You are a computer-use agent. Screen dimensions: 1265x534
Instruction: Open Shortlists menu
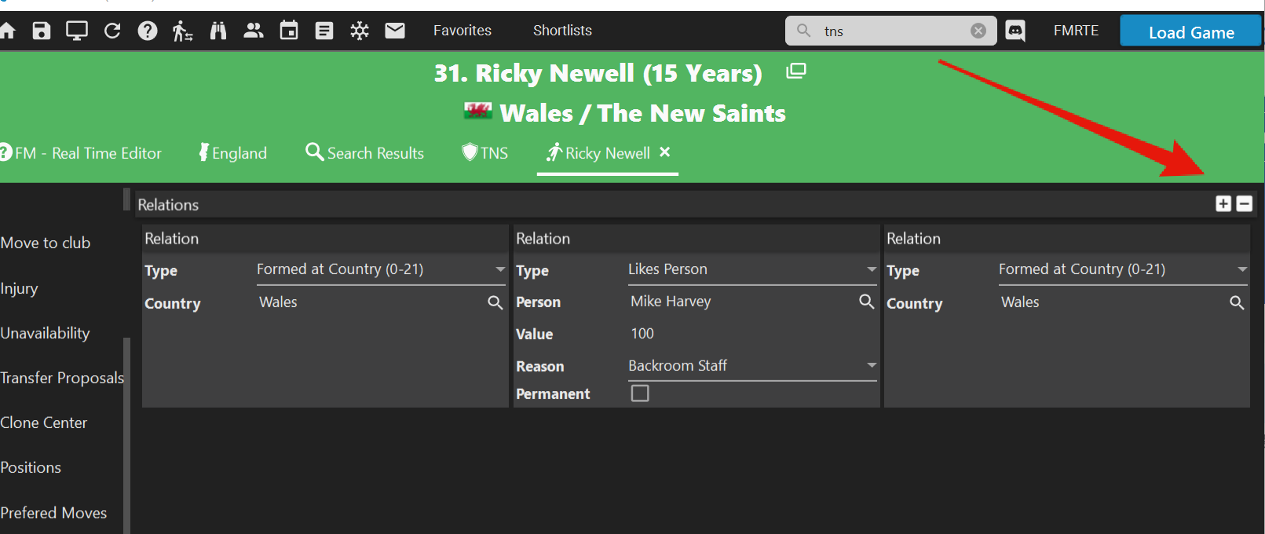pyautogui.click(x=562, y=31)
